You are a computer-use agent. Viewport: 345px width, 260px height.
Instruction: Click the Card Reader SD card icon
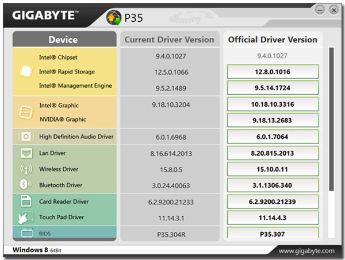coord(26,201)
